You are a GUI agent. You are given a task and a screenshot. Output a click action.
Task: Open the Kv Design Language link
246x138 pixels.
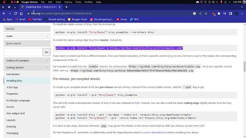tap(18, 100)
